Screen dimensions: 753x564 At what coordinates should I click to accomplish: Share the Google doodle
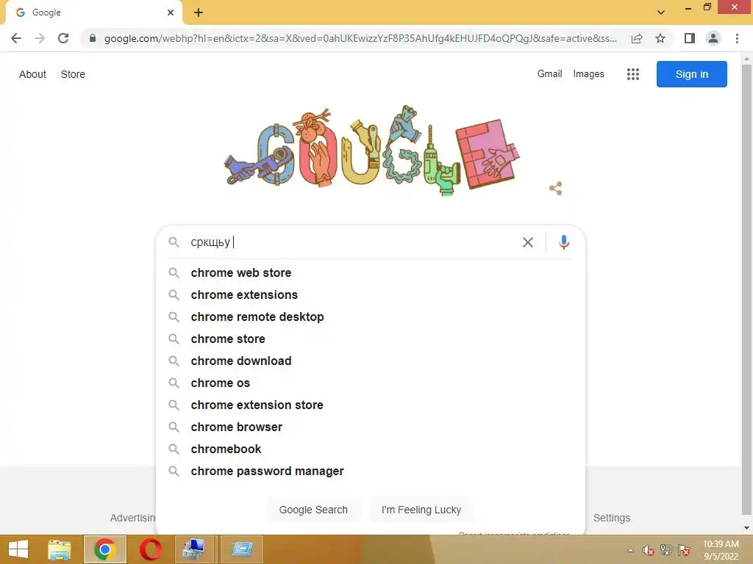[x=556, y=189]
